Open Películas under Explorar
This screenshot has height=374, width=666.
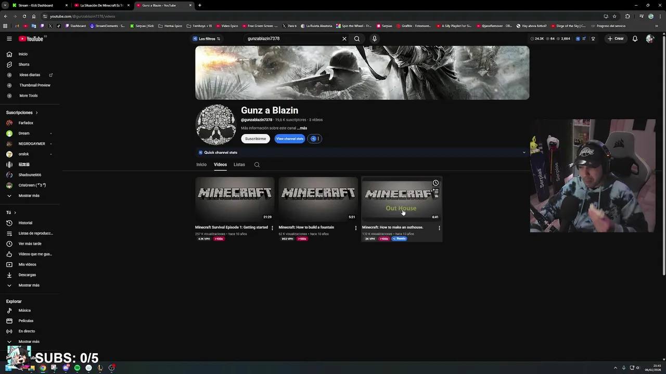pos(25,321)
